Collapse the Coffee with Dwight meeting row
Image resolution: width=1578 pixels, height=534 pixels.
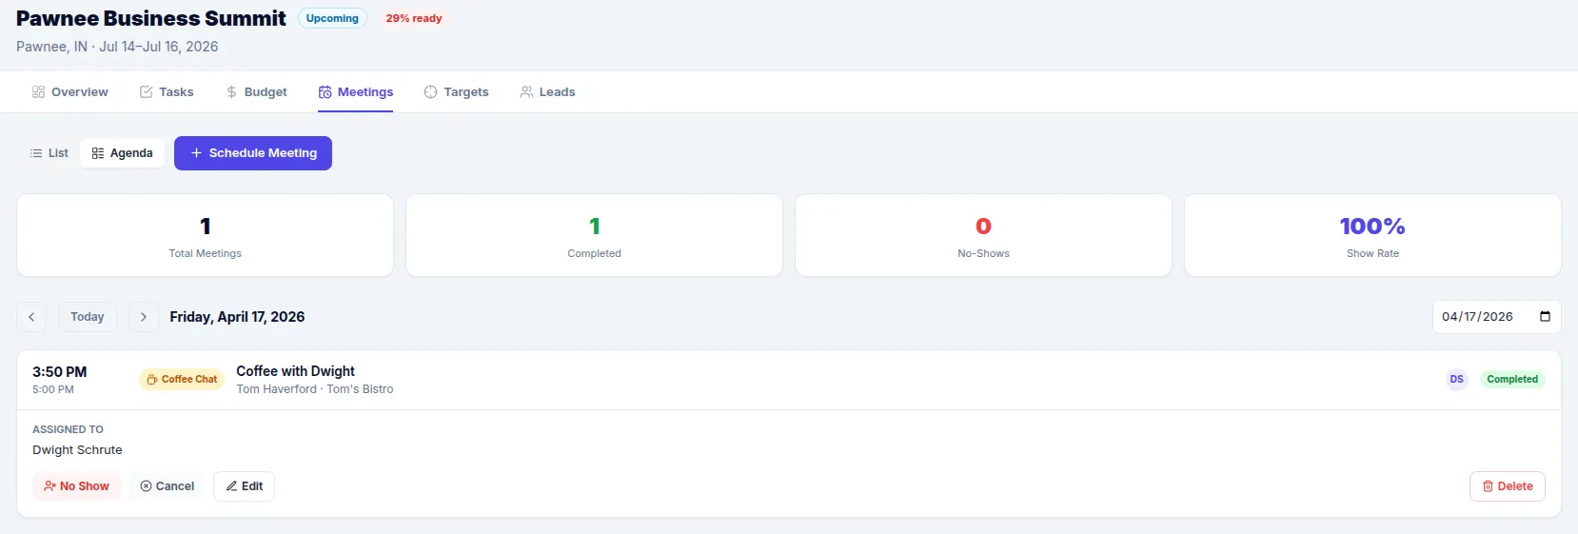click(761, 380)
